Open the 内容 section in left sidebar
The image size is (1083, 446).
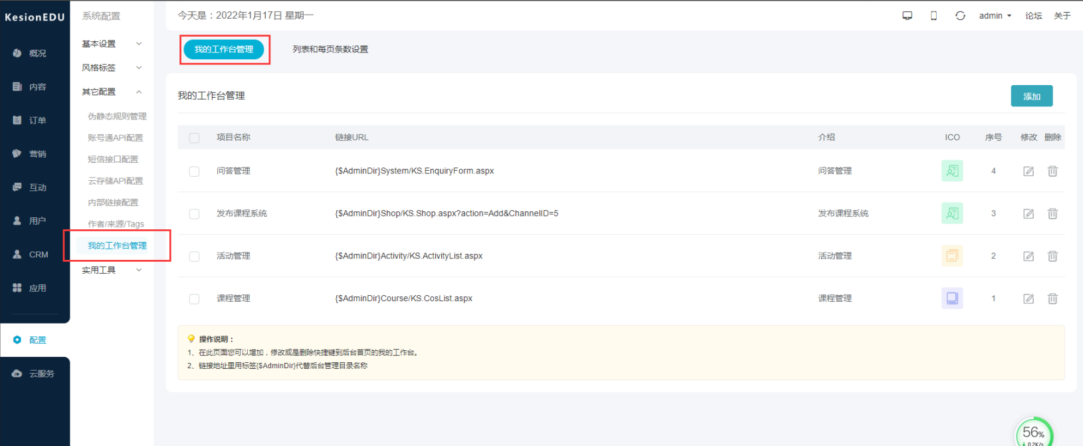tap(31, 86)
